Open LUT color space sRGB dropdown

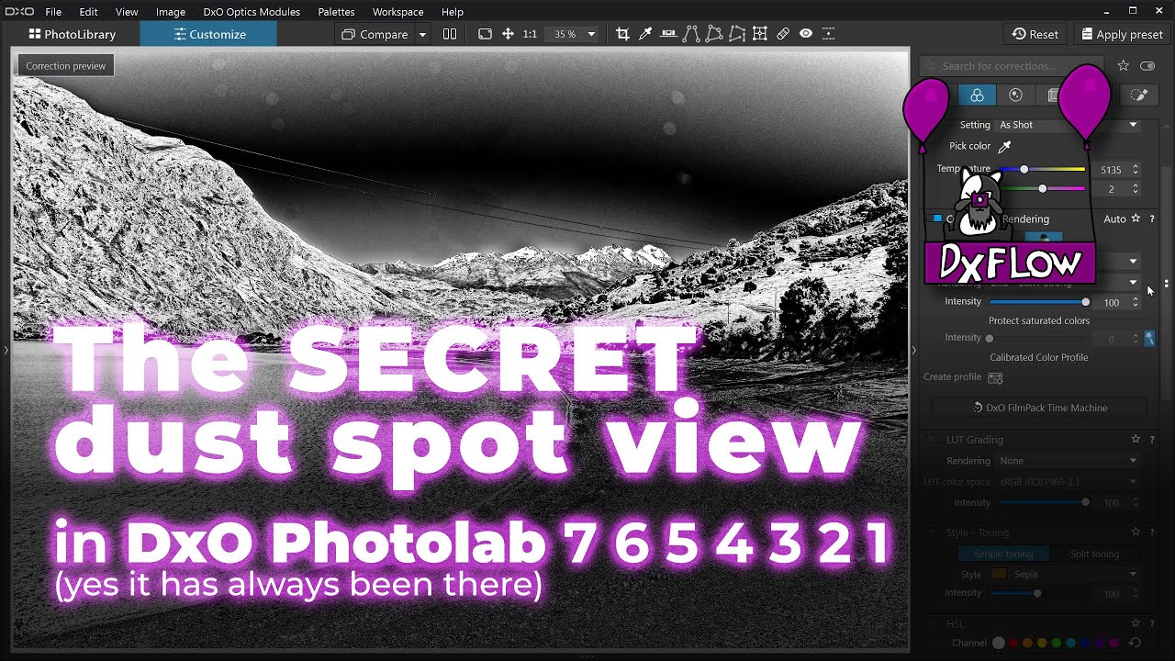pos(1068,482)
